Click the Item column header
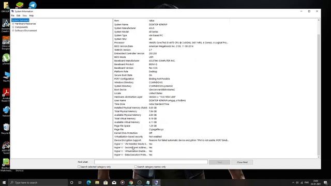This screenshot has height=186, width=331. pyautogui.click(x=131, y=21)
